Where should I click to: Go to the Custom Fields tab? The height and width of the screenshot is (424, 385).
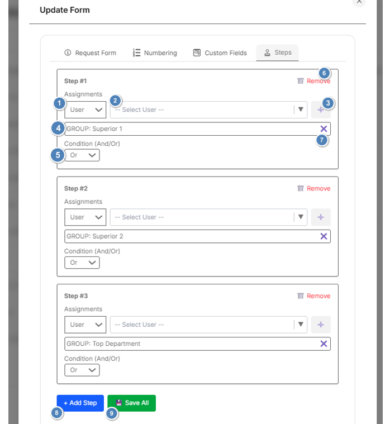pyautogui.click(x=220, y=53)
